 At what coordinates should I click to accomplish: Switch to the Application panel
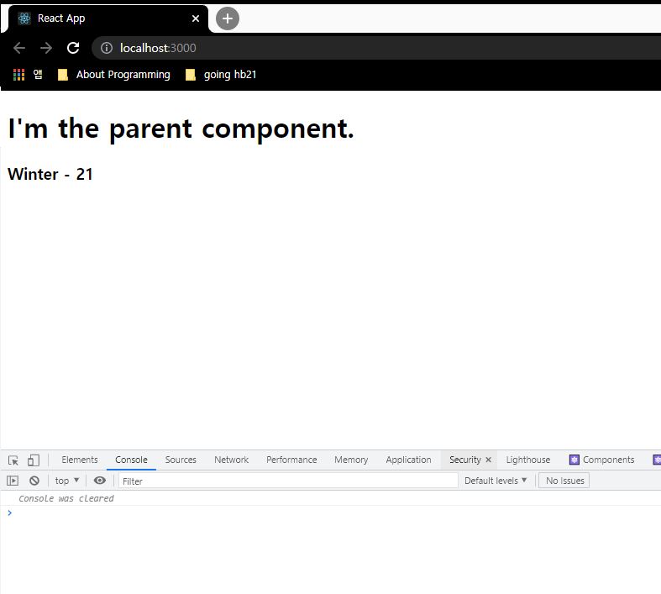[x=408, y=460]
